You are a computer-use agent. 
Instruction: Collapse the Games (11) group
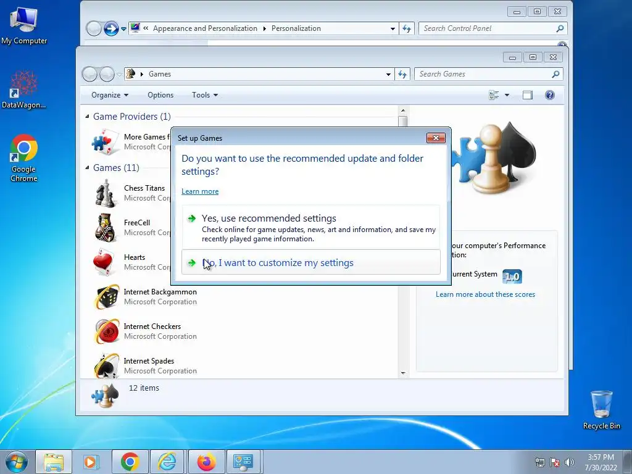tap(87, 168)
